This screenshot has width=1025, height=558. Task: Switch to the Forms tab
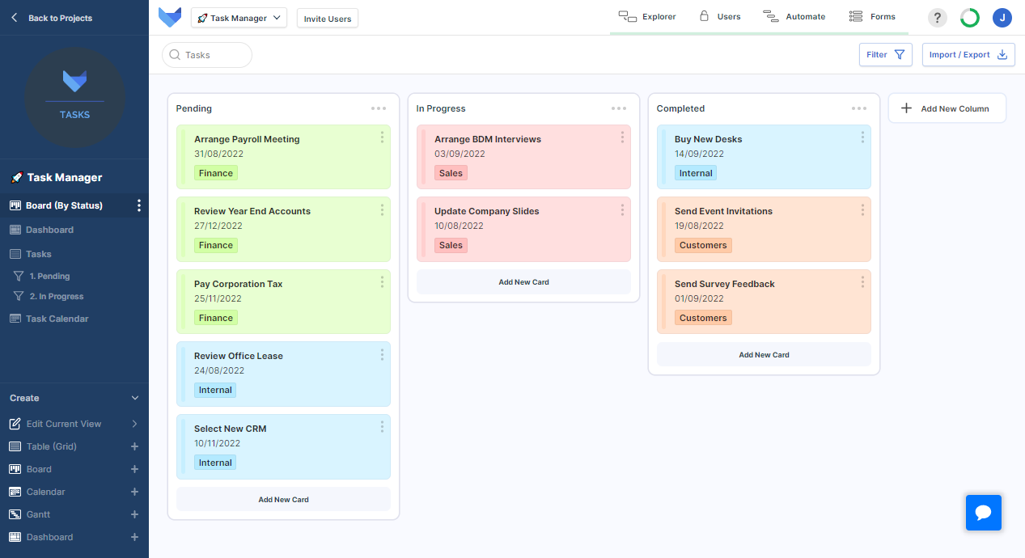872,16
